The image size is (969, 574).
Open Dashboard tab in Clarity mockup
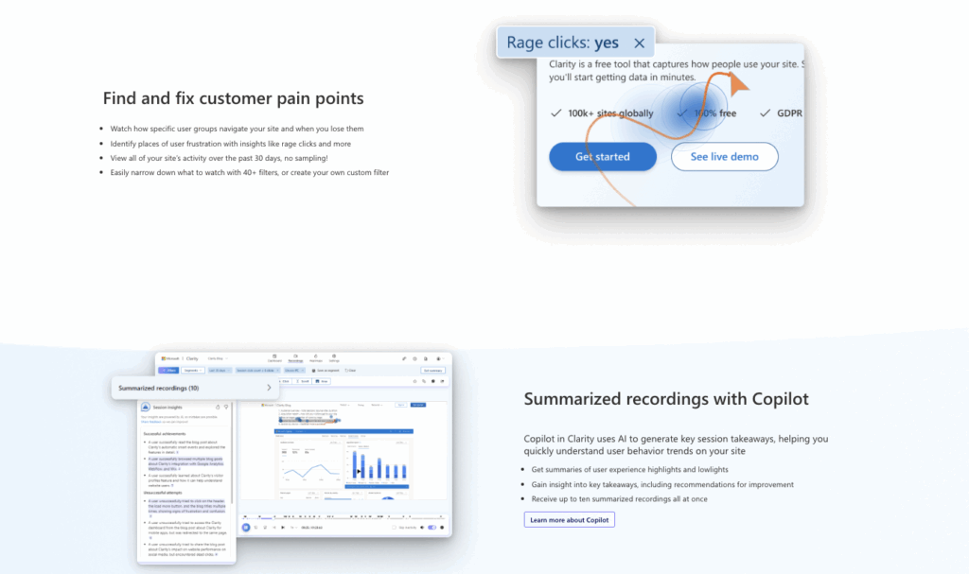tap(274, 358)
